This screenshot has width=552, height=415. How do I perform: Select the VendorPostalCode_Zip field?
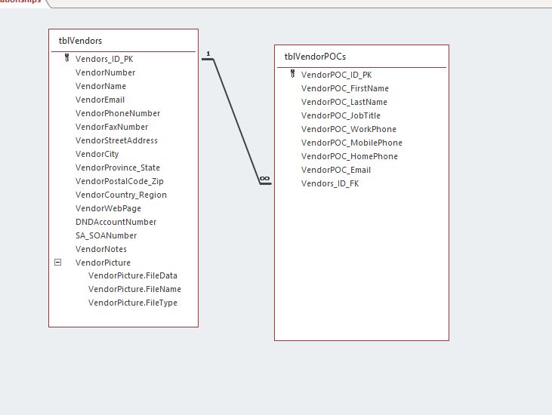click(x=119, y=182)
